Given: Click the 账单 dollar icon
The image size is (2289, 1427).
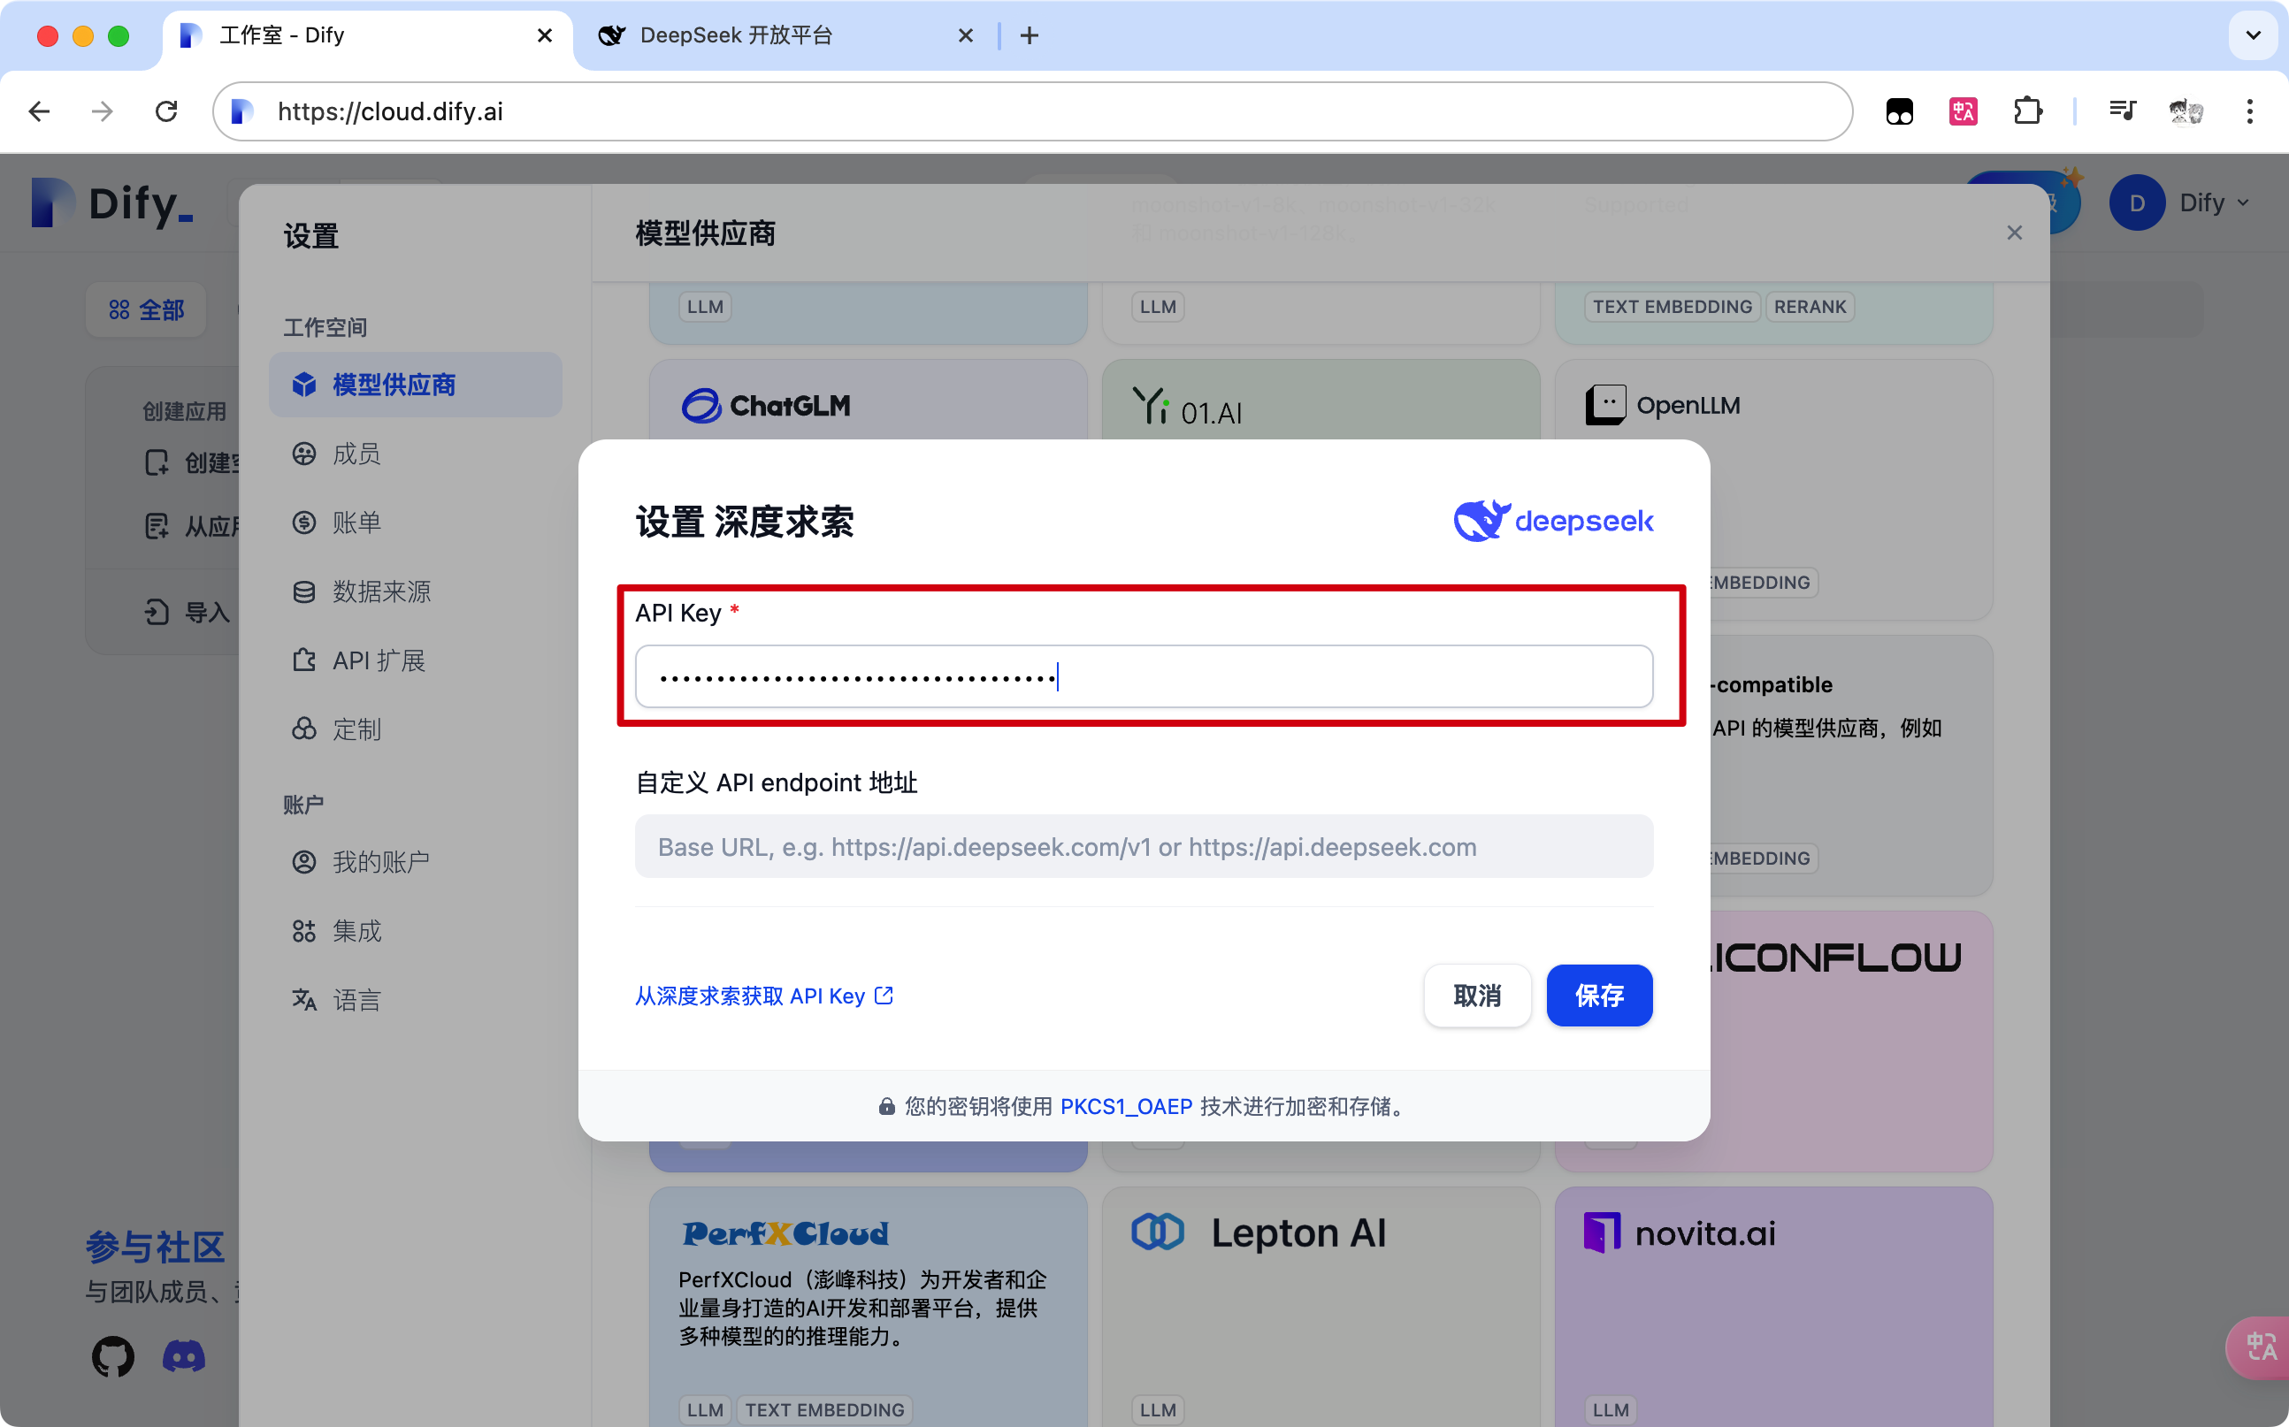Looking at the screenshot, I should (x=304, y=523).
